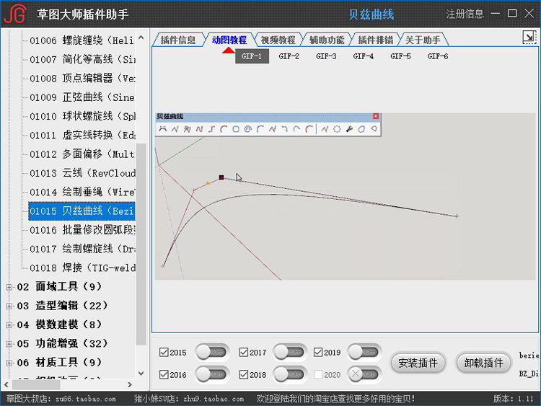Click su66.taobao.com in the status bar
541x406 pixels.
pyautogui.click(x=86, y=399)
